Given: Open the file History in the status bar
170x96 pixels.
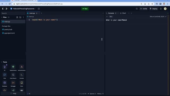Looking at the screenshot, I should click(x=100, y=94).
